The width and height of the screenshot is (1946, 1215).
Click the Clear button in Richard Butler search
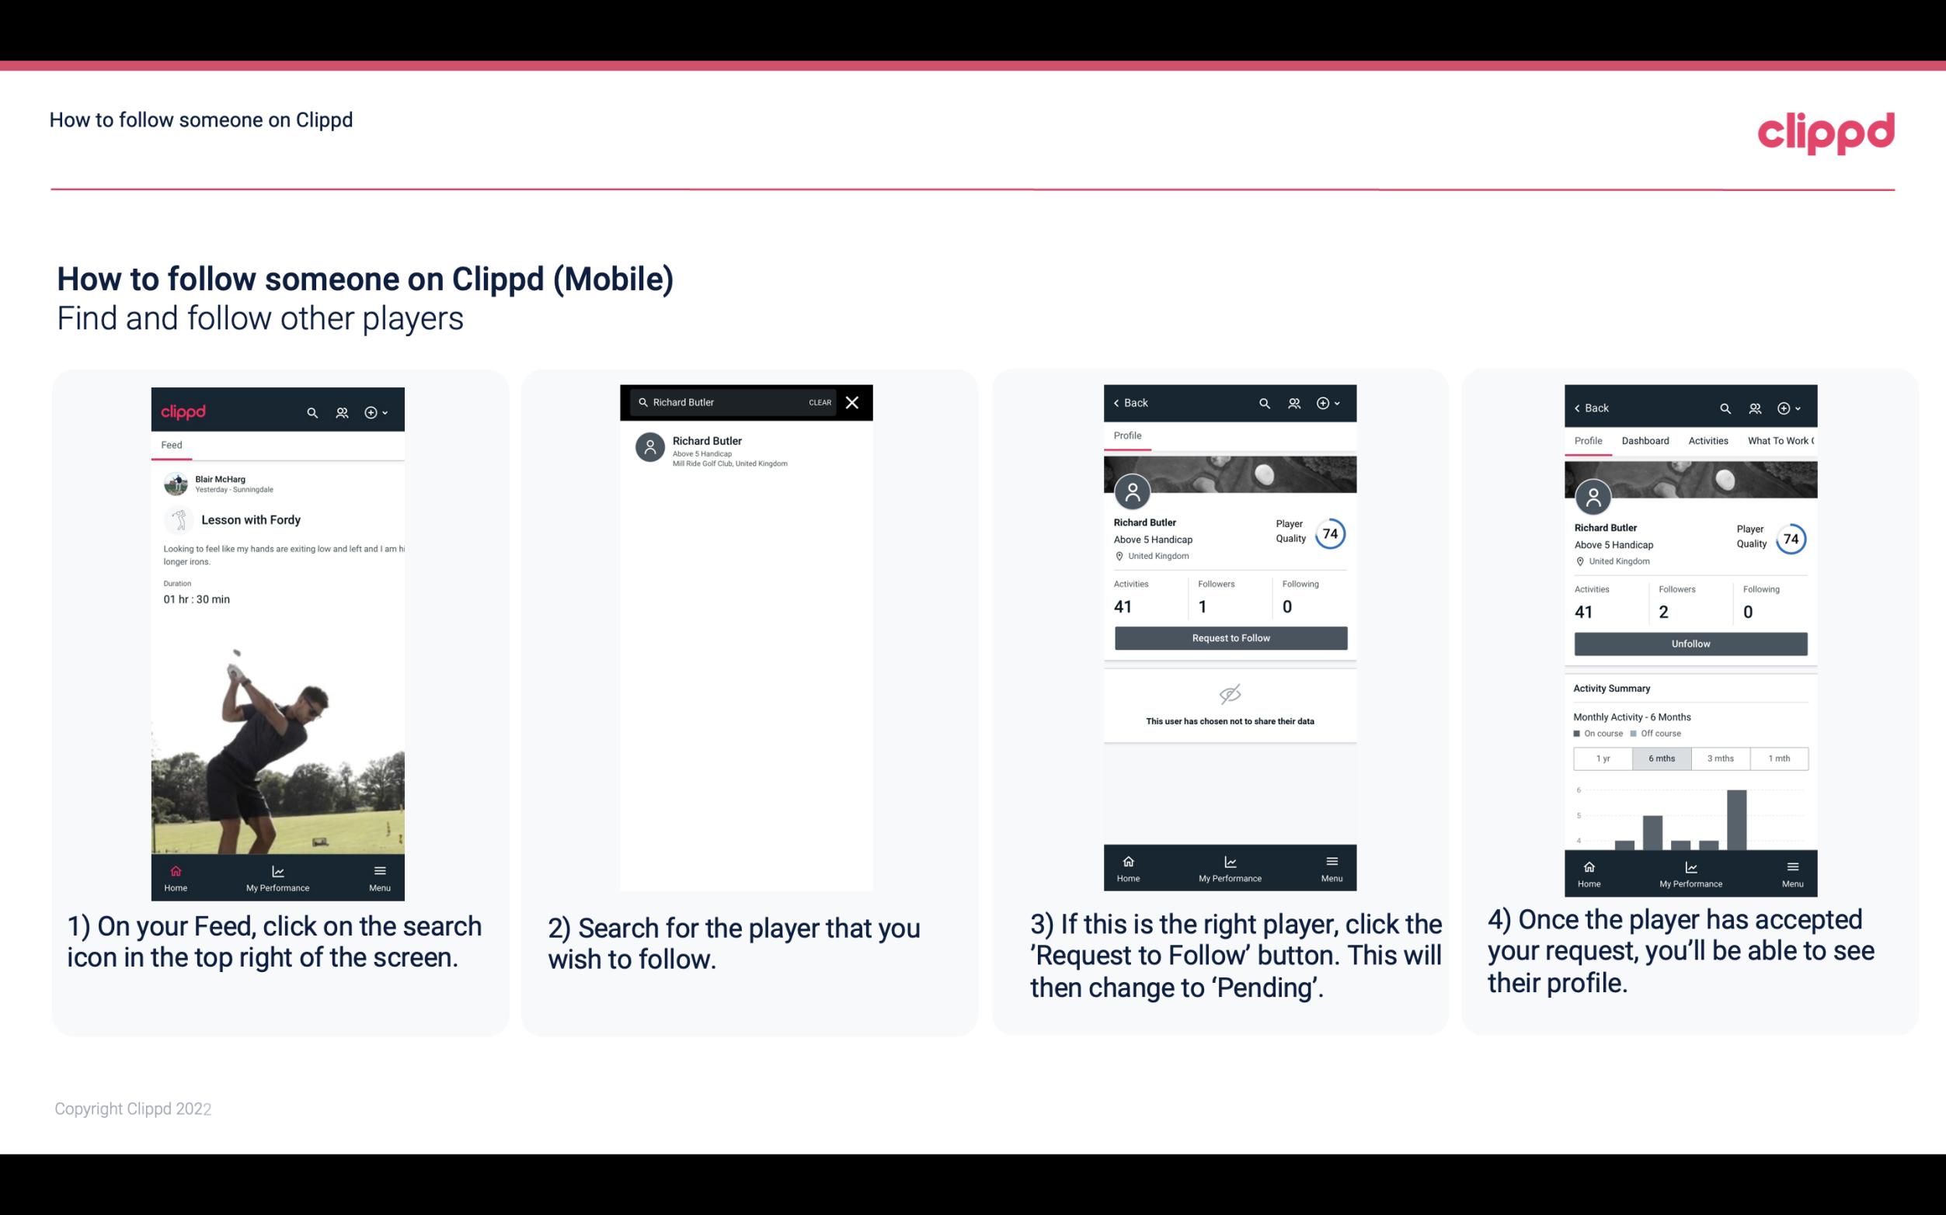click(x=820, y=403)
